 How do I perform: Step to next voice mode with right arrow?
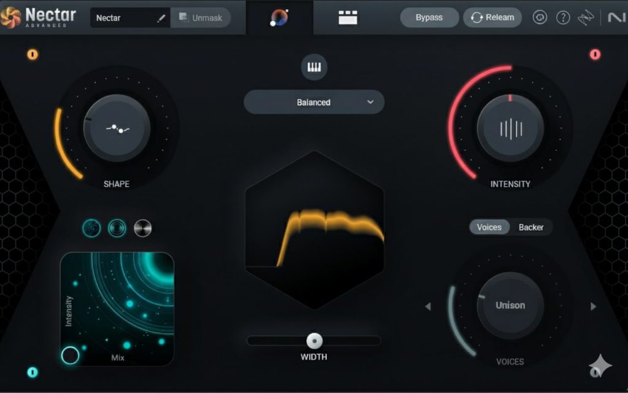(x=593, y=306)
